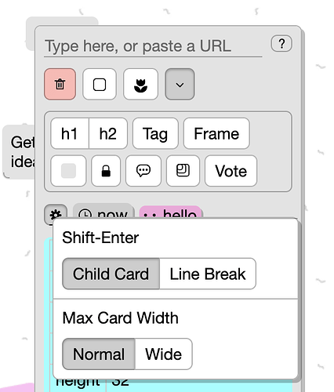
Task: Toggle the card checkbox square button
Action: point(100,84)
